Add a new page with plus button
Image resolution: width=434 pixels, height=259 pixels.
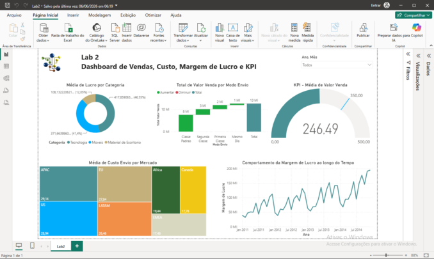(77, 246)
